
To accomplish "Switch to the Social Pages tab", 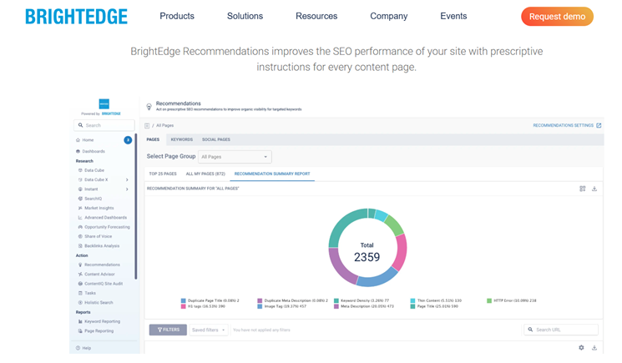I will coord(215,139).
